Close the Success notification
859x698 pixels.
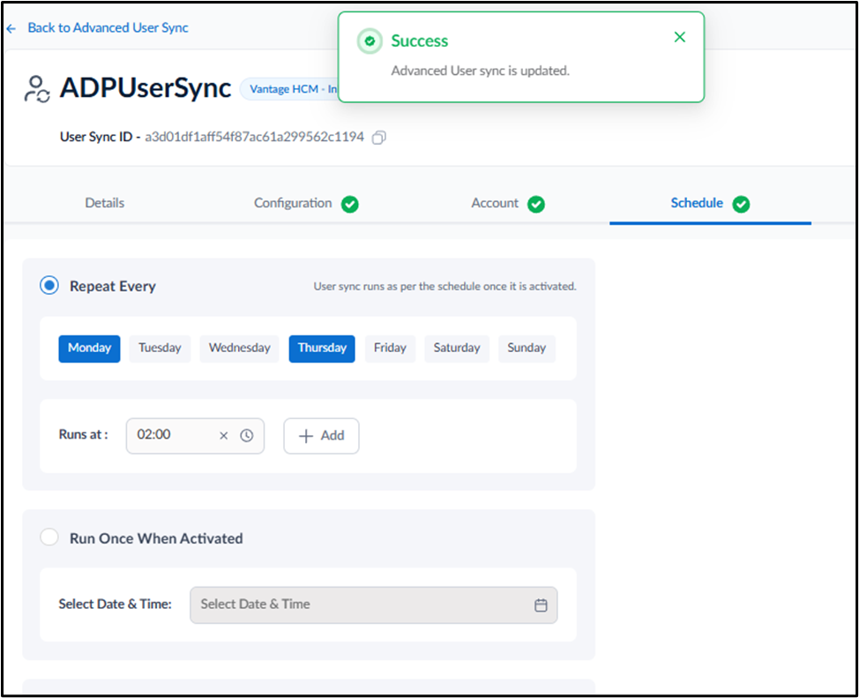pos(679,37)
